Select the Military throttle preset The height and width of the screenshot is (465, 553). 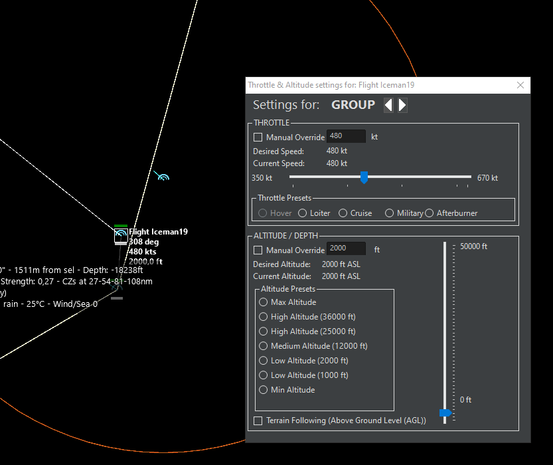click(x=390, y=213)
